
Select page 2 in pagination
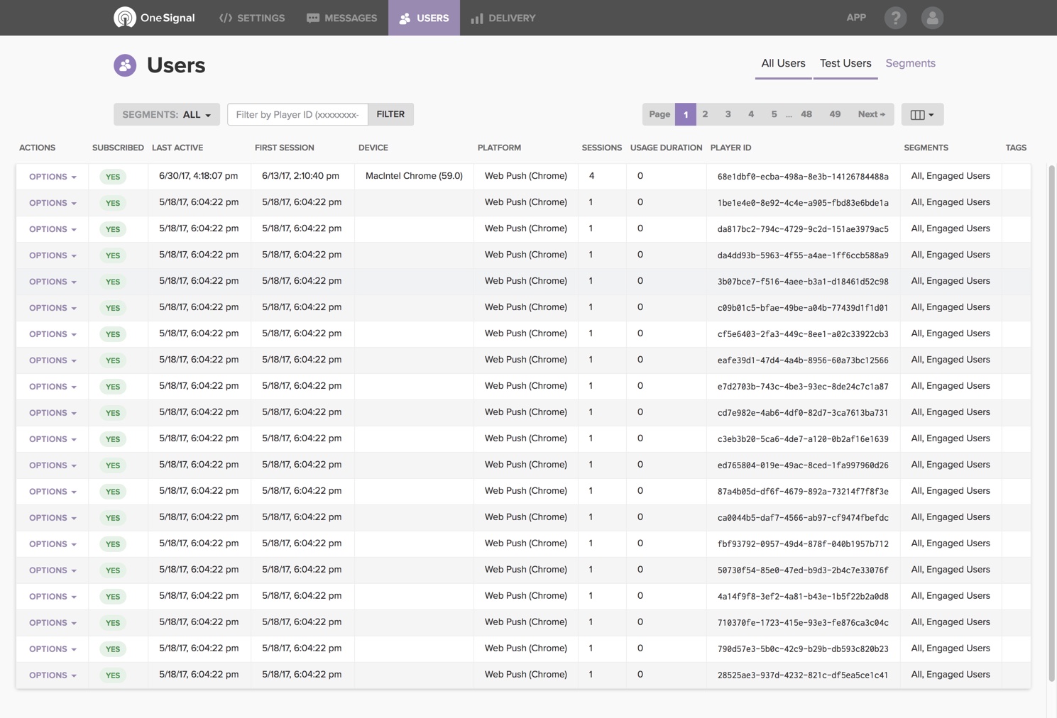click(x=705, y=114)
